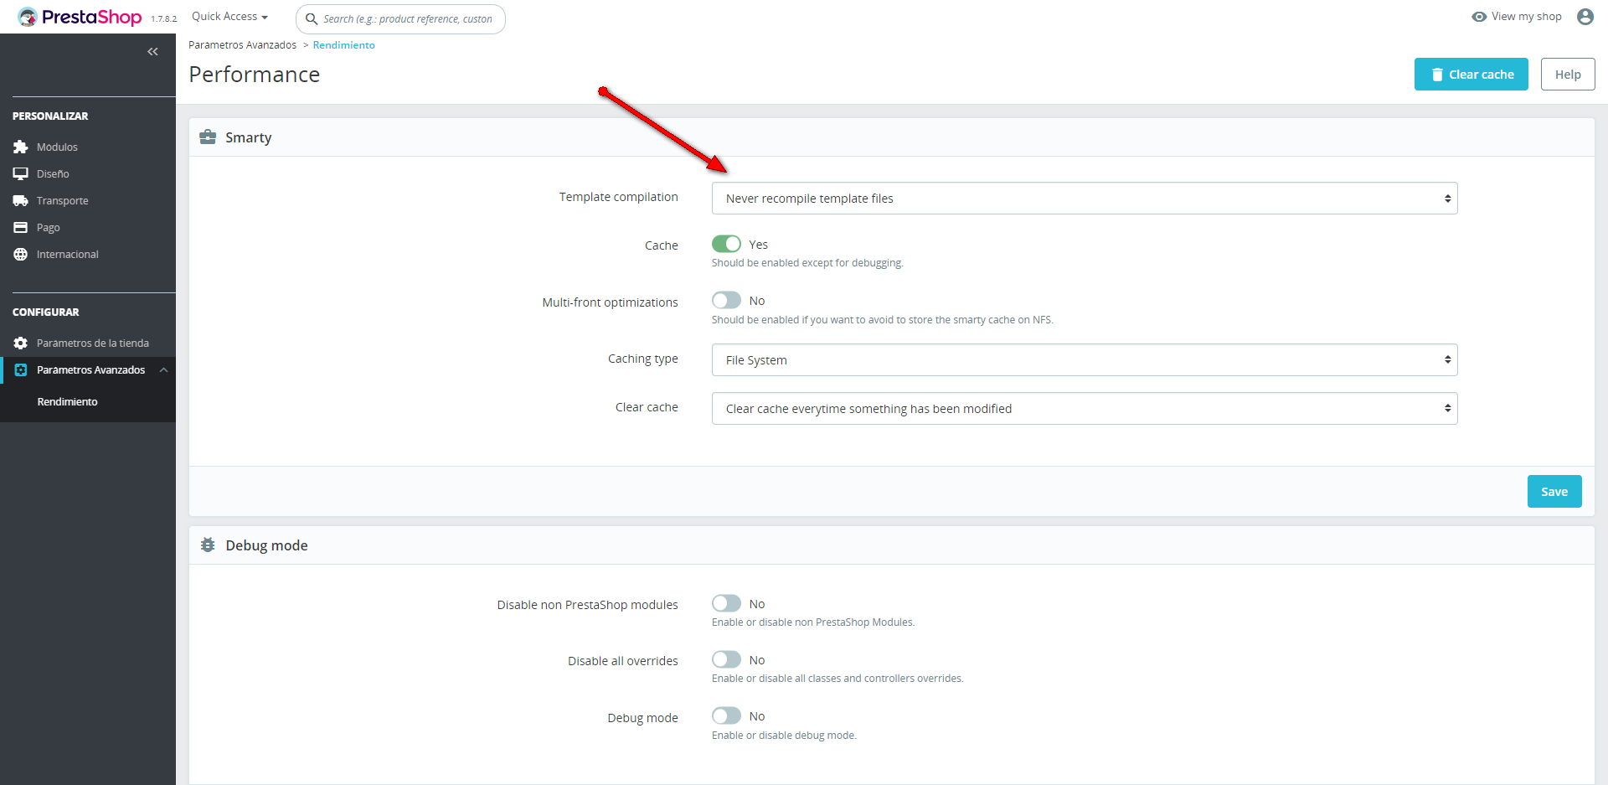The image size is (1608, 785).
Task: Disable the Smarty Cache toggle
Action: point(726,244)
